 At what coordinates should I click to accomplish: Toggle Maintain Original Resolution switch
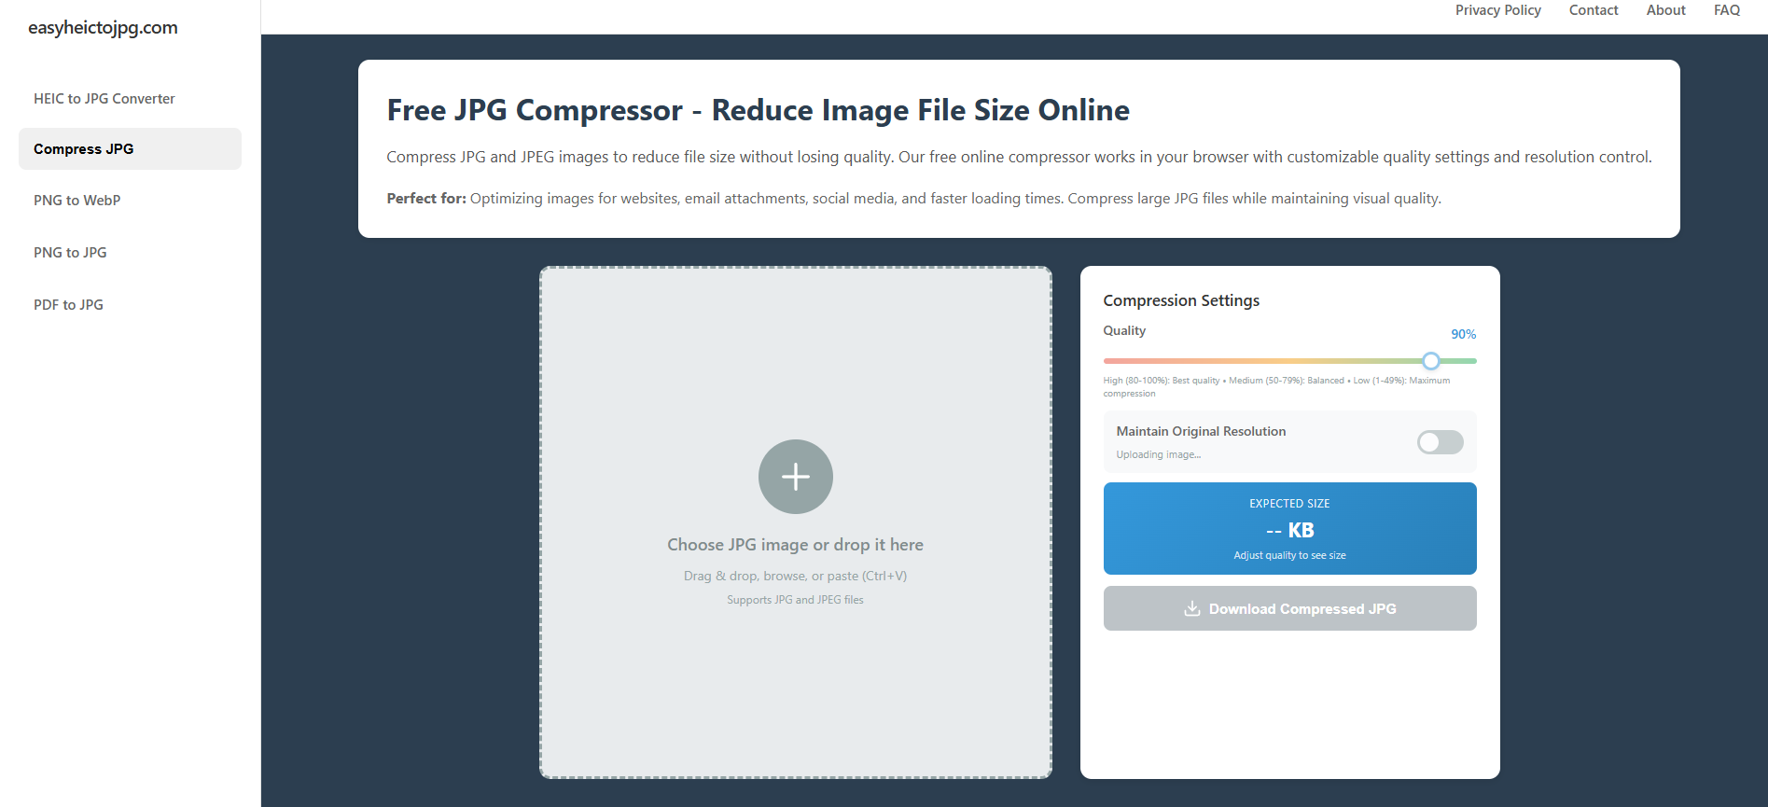click(x=1440, y=442)
